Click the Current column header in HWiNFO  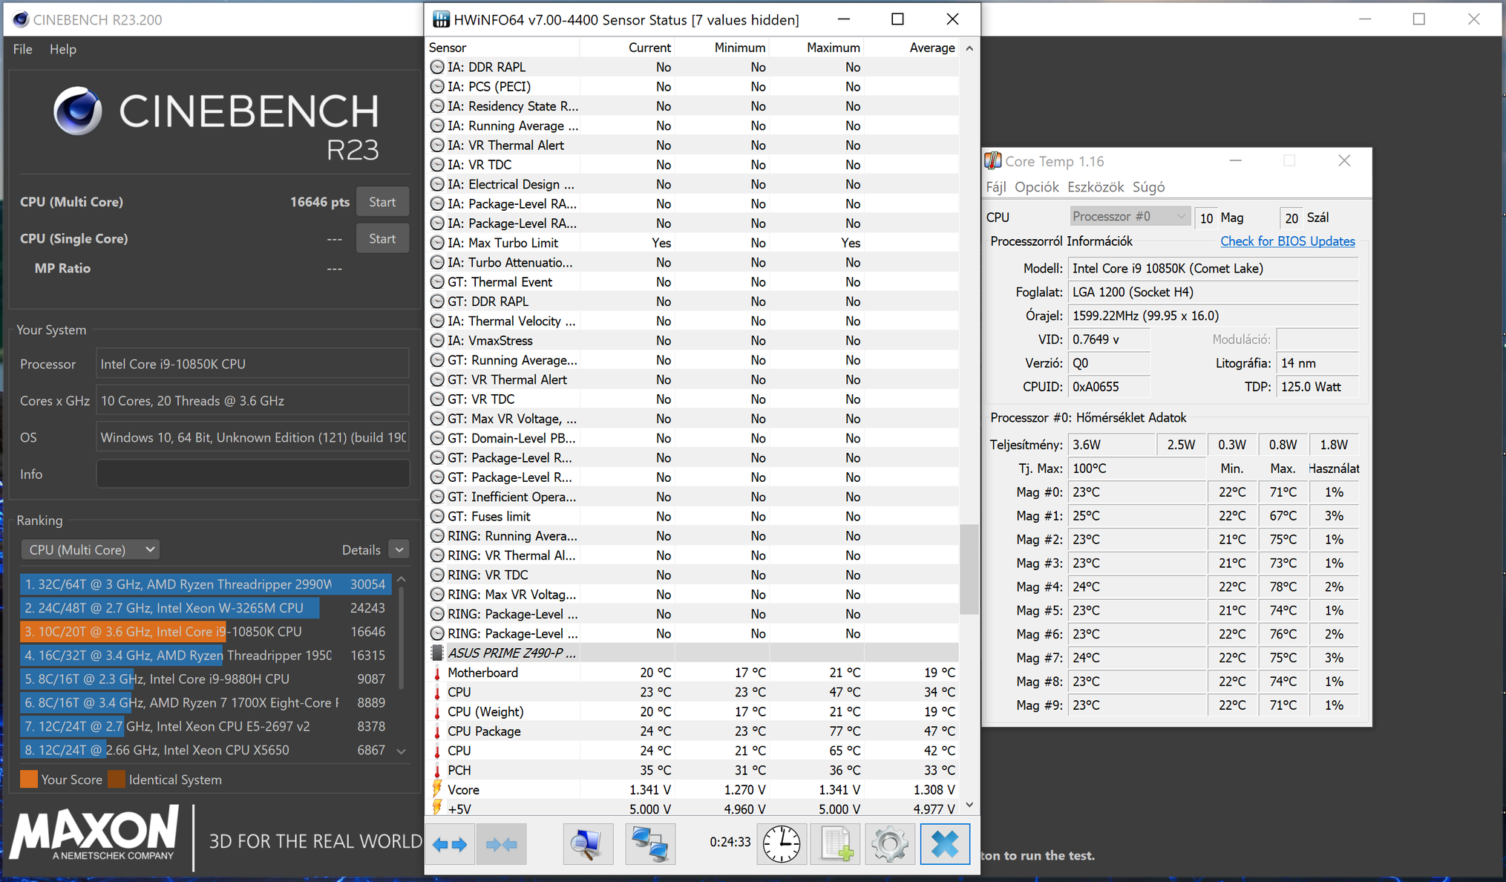coord(627,48)
